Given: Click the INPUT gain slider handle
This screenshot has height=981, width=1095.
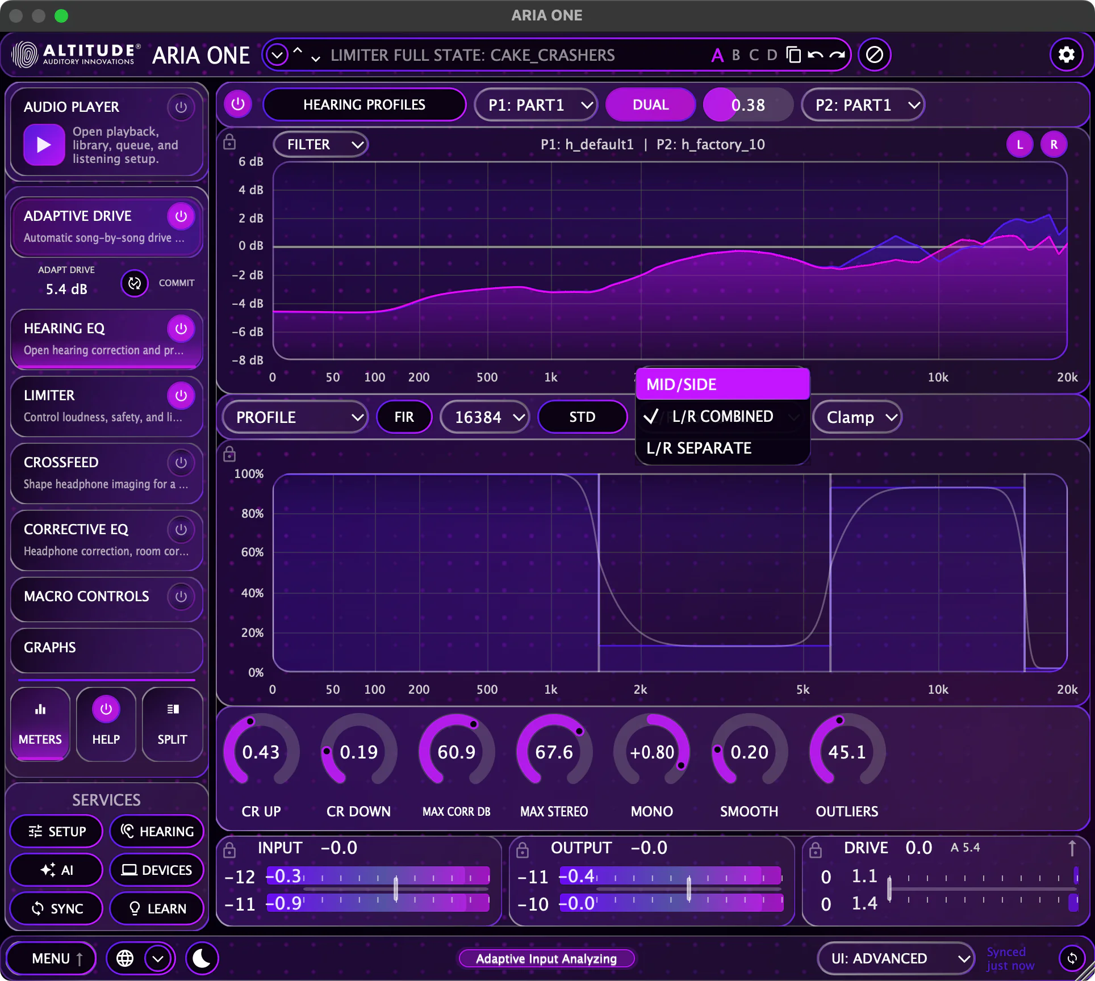Looking at the screenshot, I should pos(396,888).
